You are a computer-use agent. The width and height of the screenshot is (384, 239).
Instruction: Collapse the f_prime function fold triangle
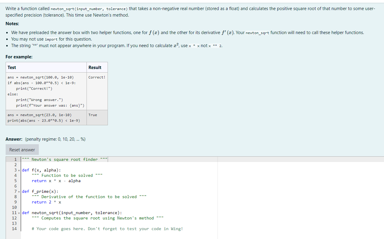pyautogui.click(x=19, y=191)
